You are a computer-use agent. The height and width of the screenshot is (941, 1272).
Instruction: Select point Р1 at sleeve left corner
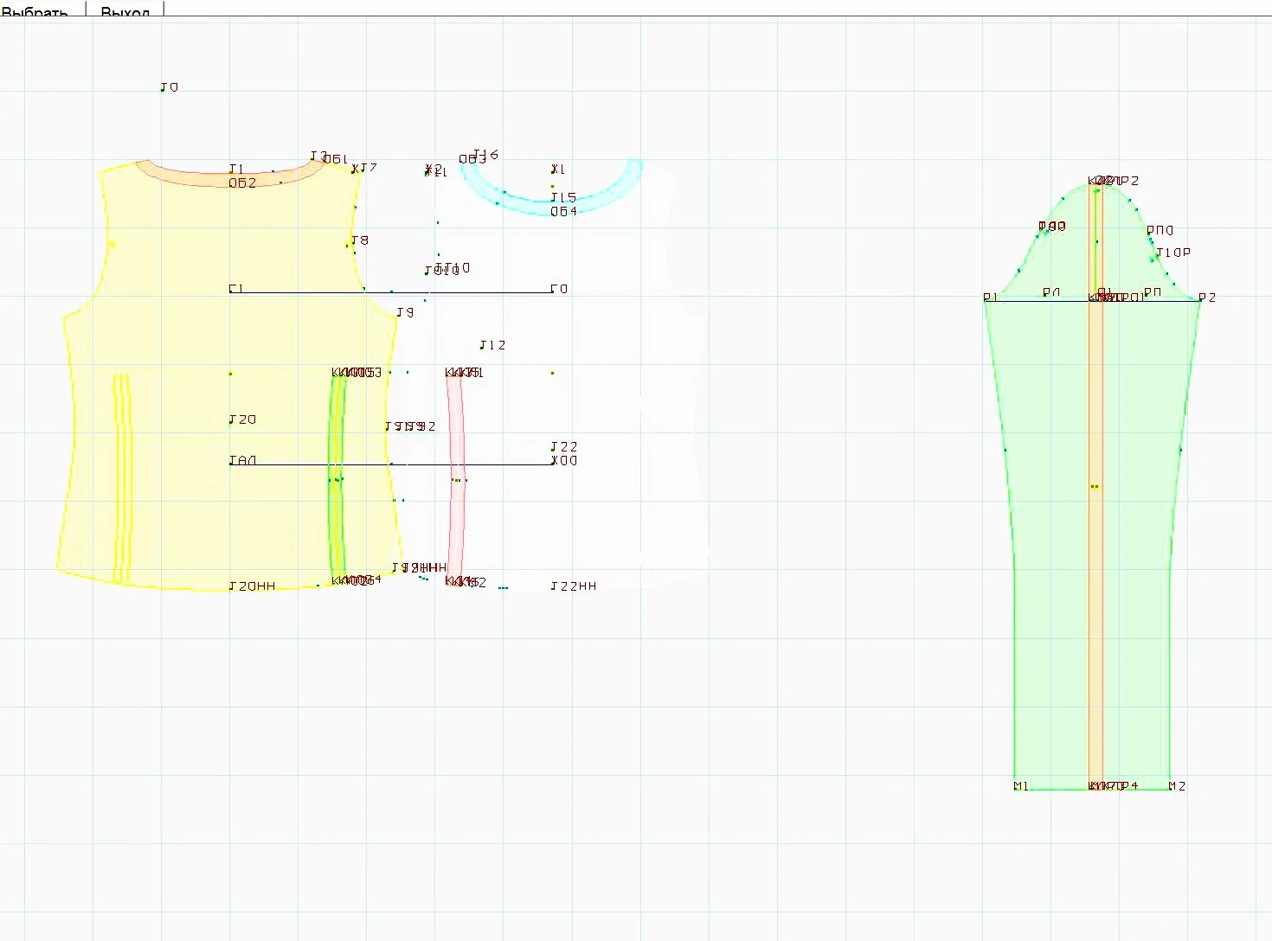986,299
